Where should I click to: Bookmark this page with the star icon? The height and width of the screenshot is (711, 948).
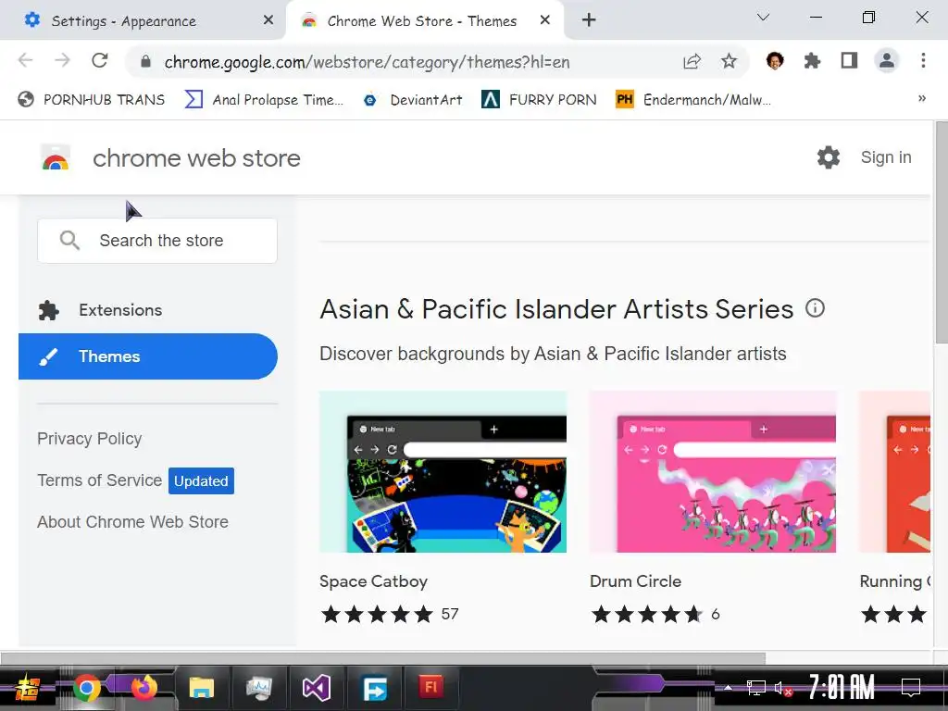click(730, 61)
